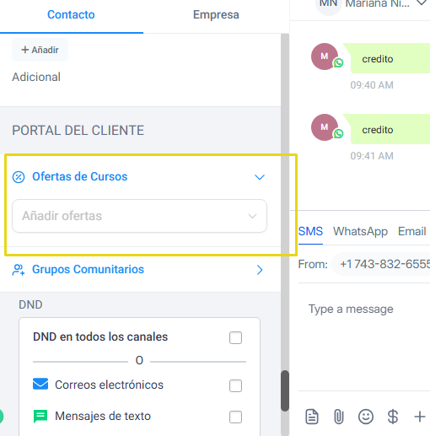Enable DND en todos los canales checkbox
This screenshot has height=436, width=430.
235,337
